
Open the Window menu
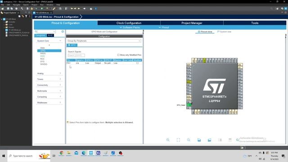point(50,5)
